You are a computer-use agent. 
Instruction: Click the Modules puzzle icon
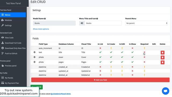(2, 20)
